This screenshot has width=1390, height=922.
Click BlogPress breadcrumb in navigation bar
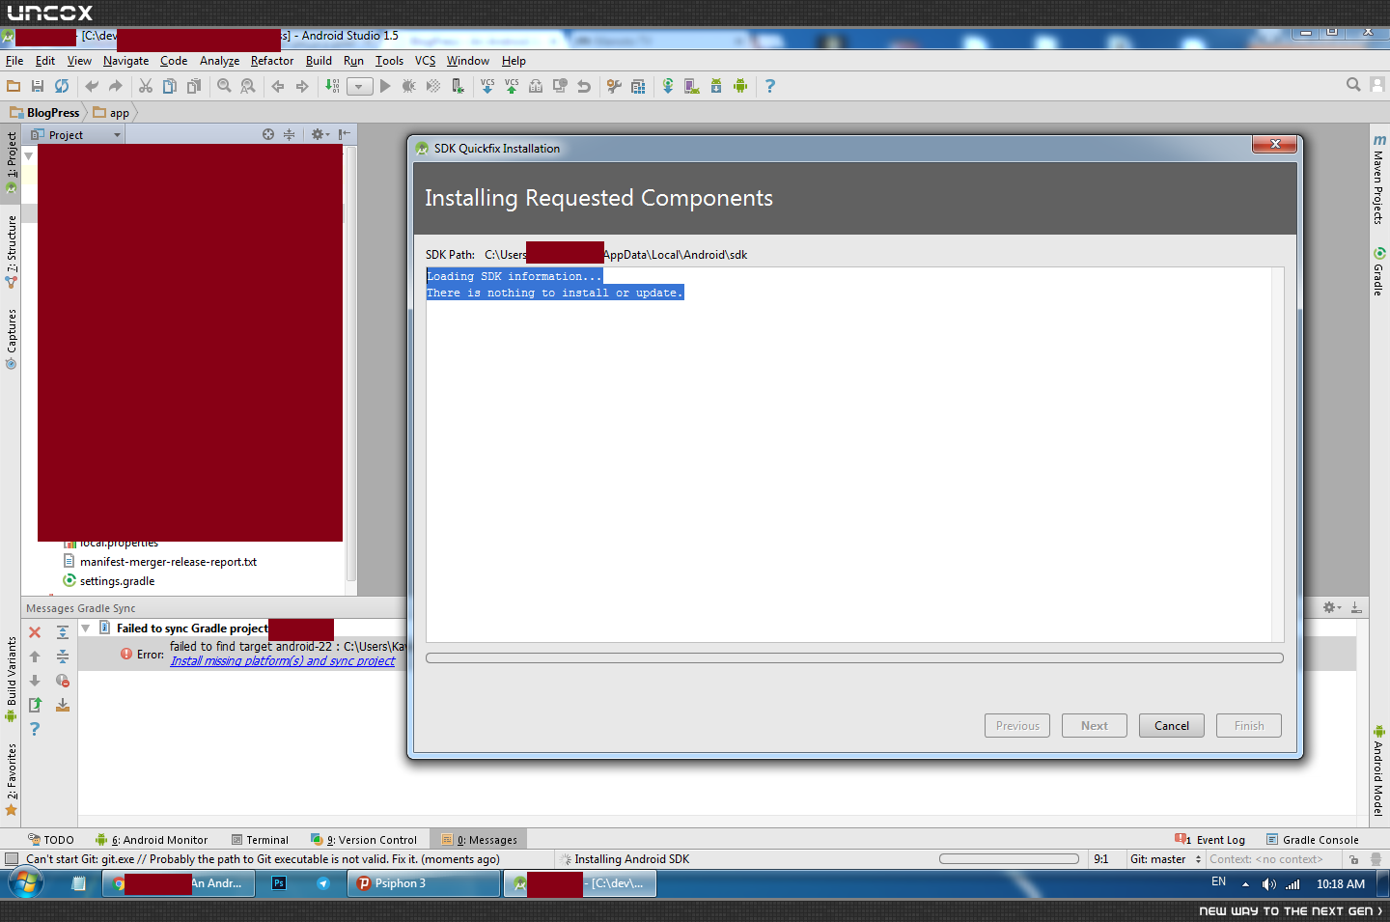[x=44, y=113]
